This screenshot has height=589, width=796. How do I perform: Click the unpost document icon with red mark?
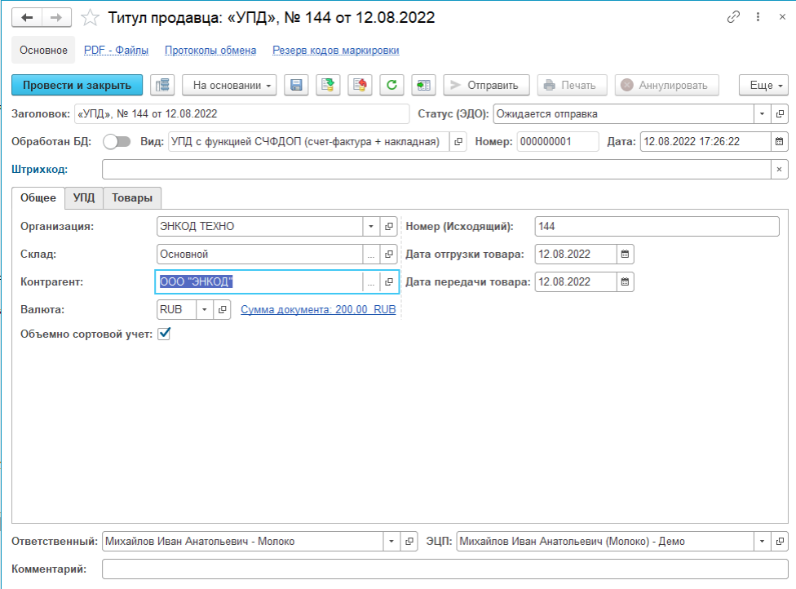(x=360, y=85)
